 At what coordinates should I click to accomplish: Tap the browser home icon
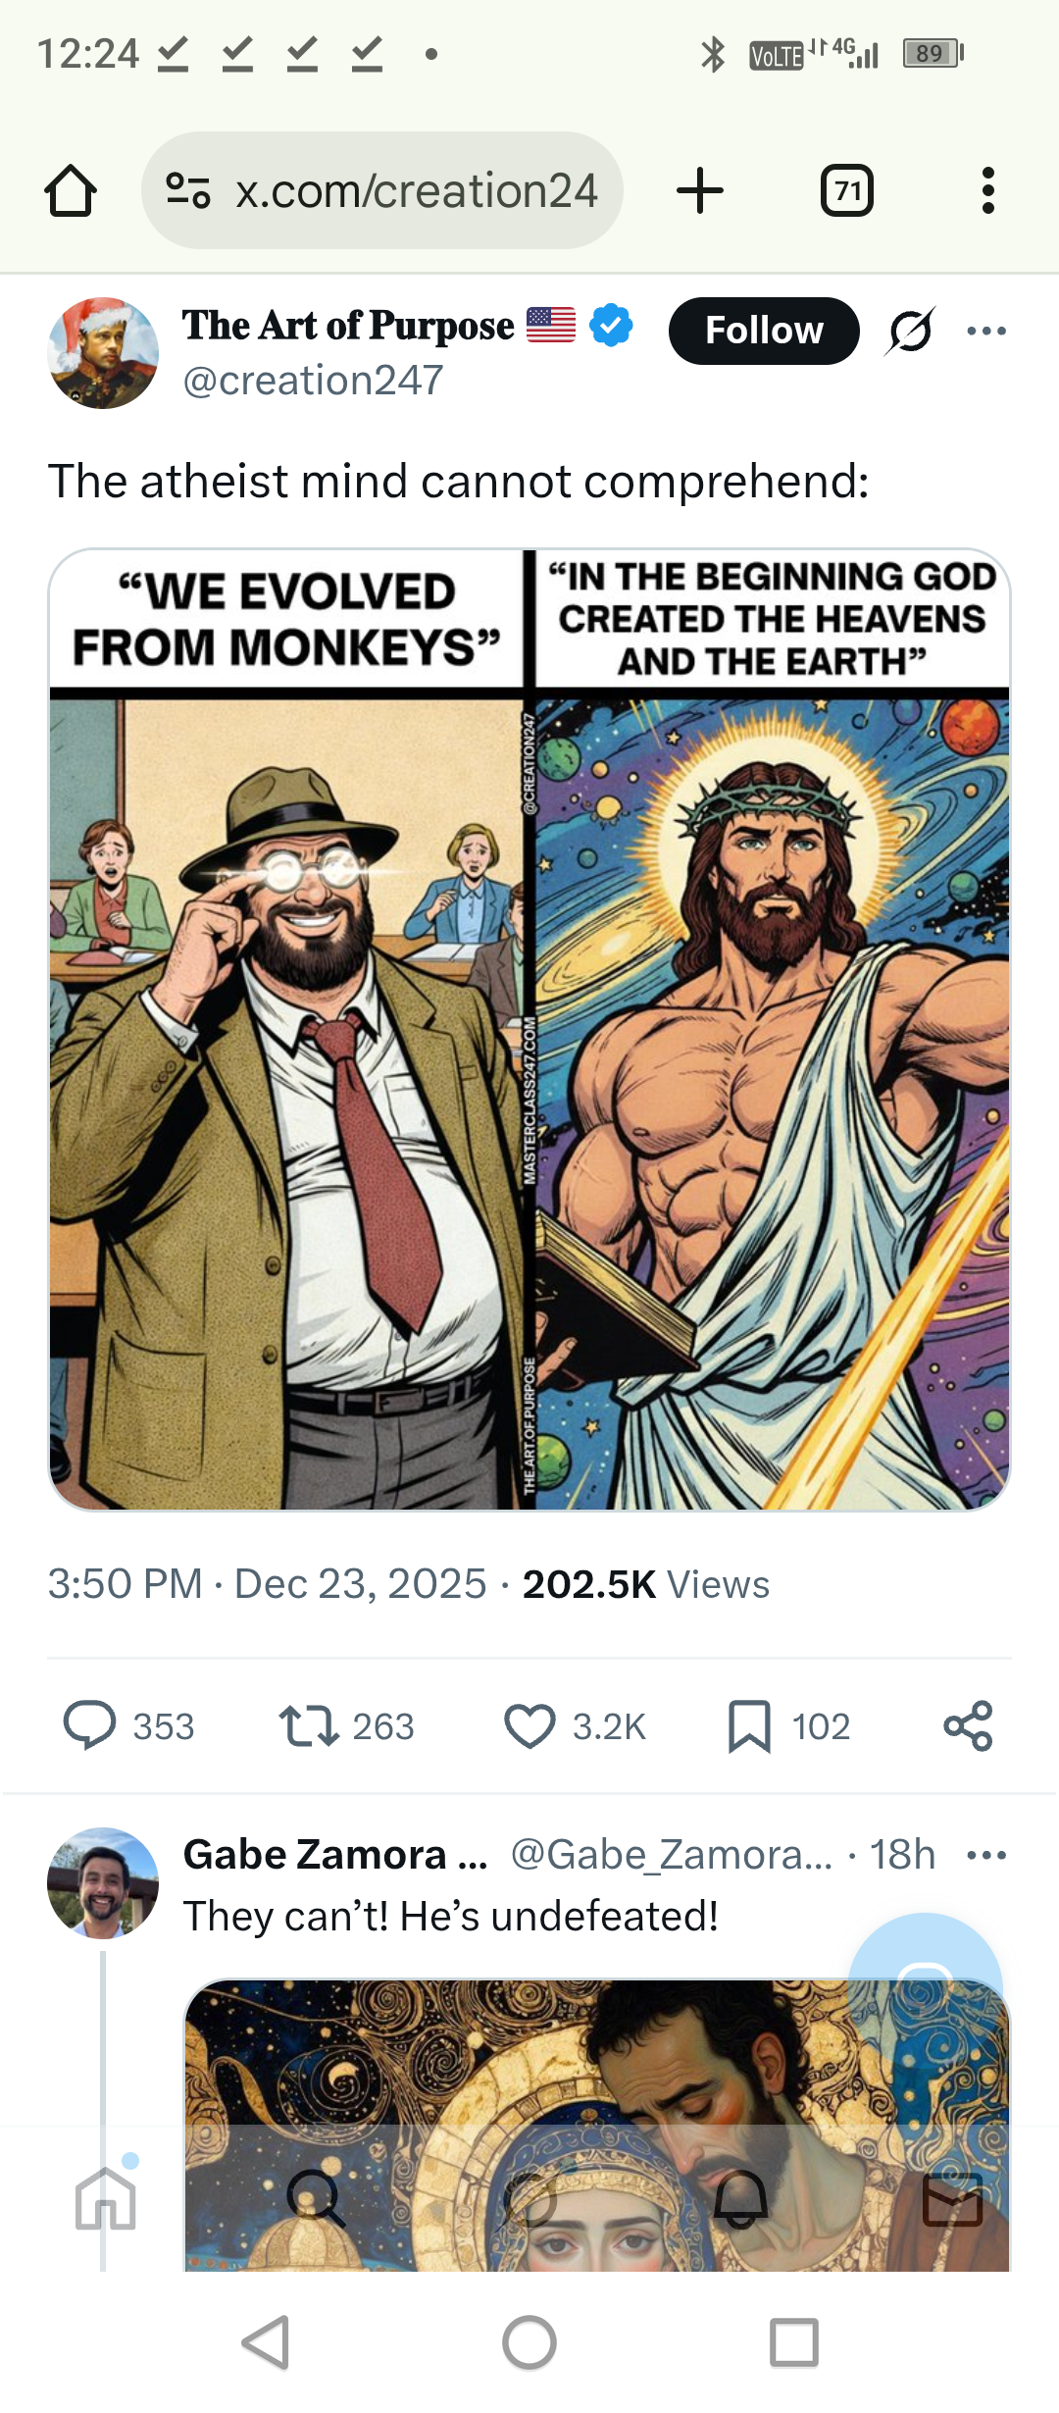(71, 190)
